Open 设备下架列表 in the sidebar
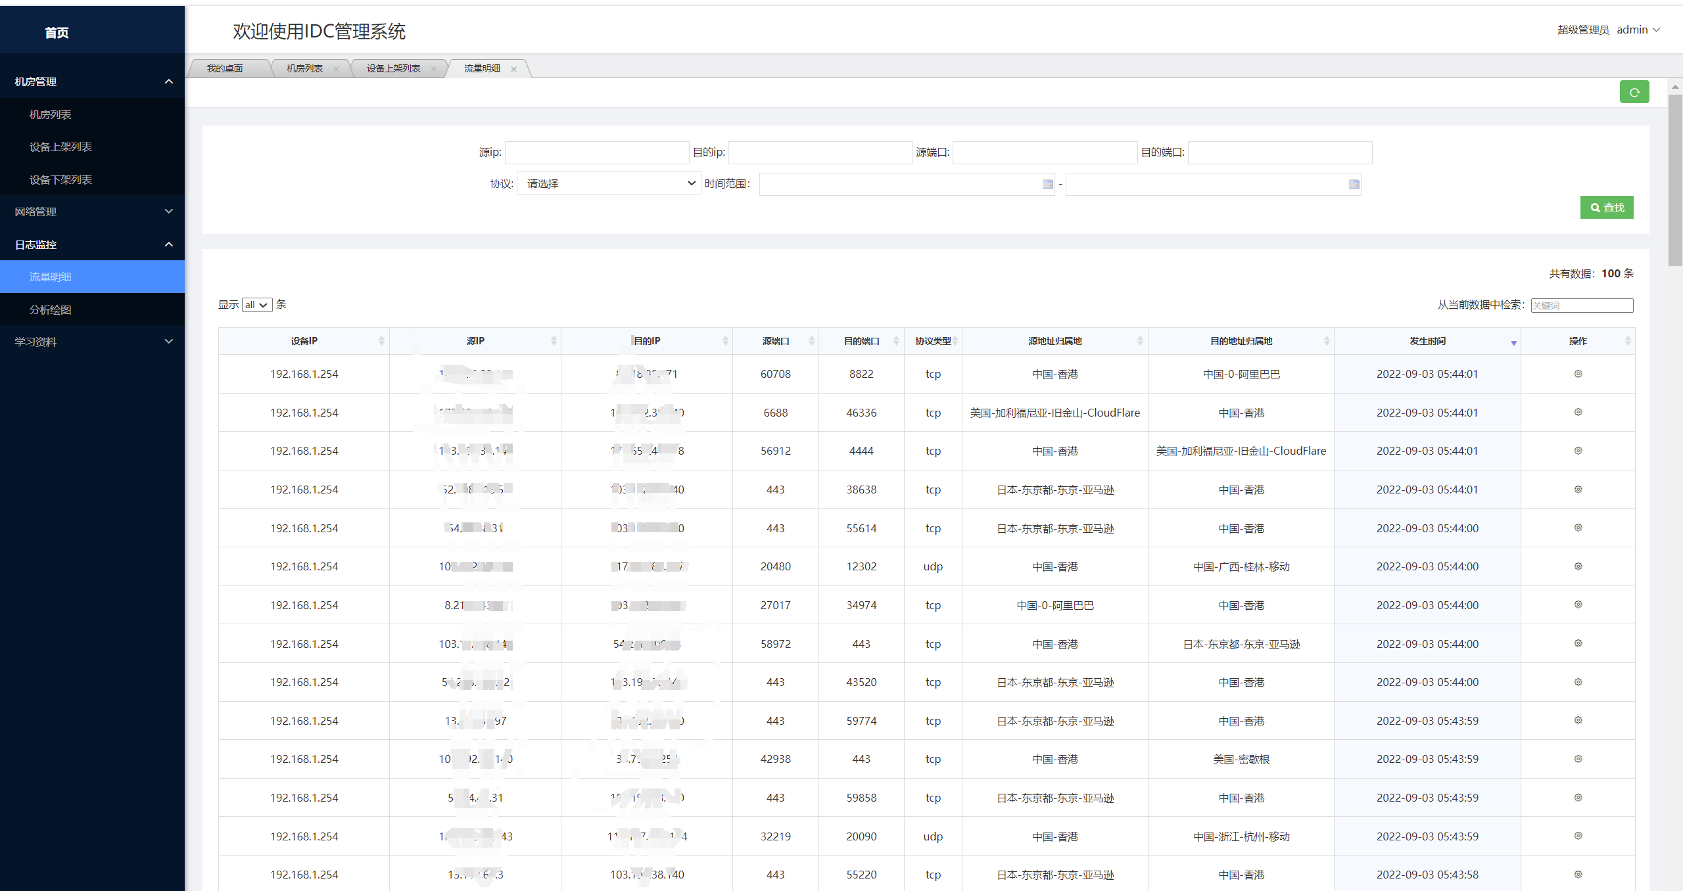1683x891 pixels. pos(92,179)
